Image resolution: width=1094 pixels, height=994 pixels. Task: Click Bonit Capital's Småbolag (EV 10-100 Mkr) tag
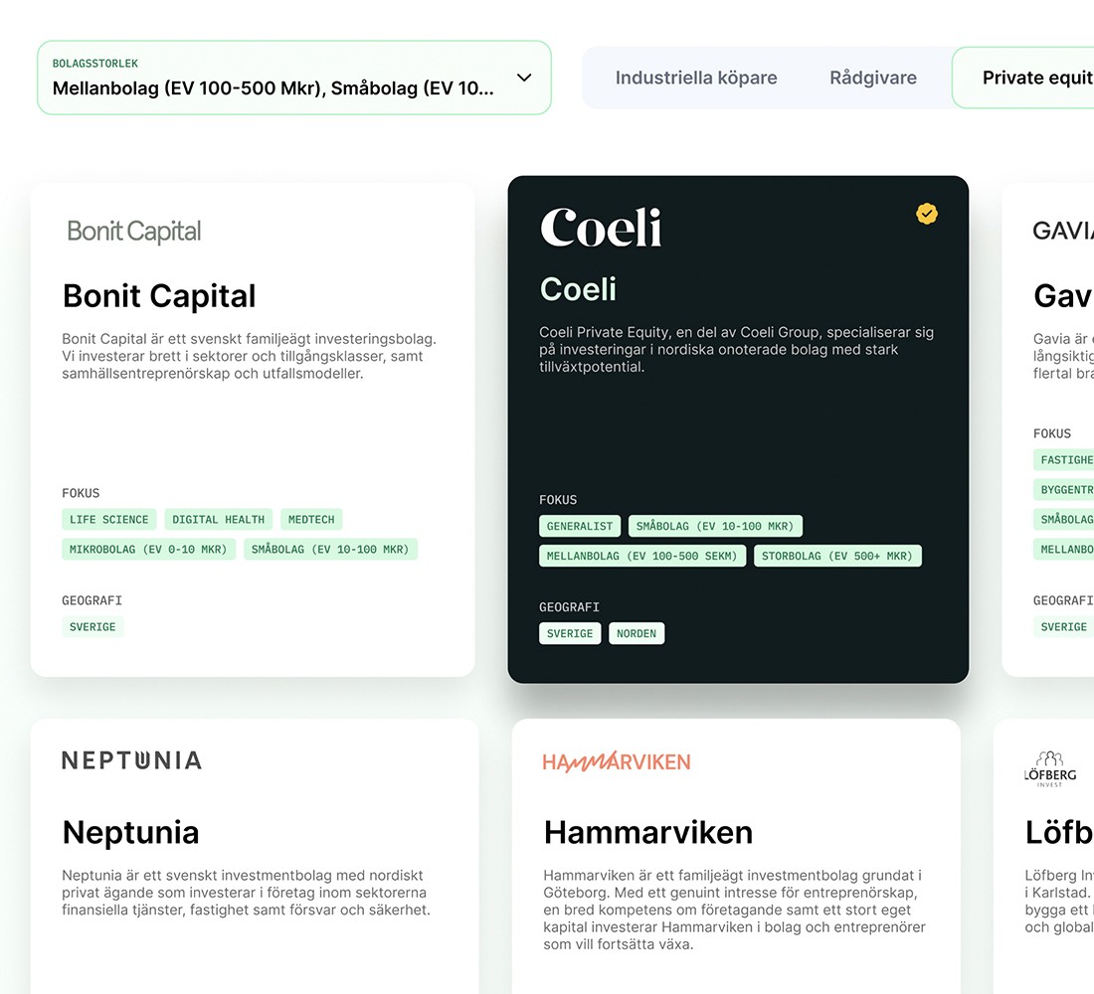click(331, 550)
